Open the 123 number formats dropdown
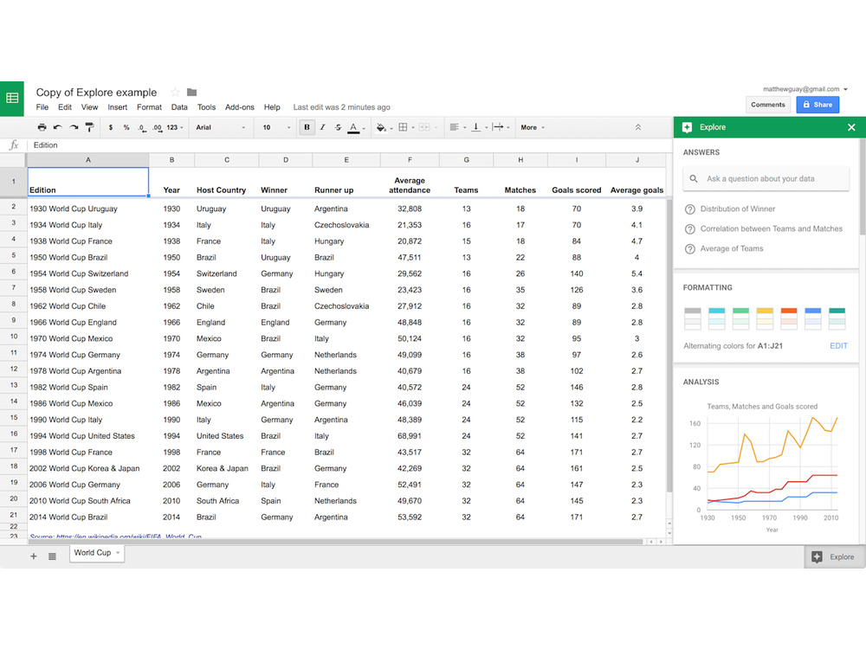 coord(175,127)
